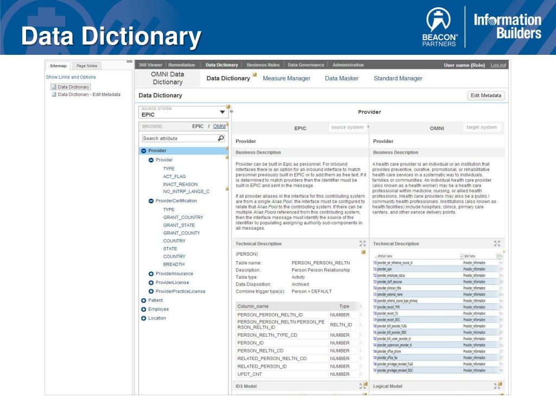Image resolution: width=556 pixels, height=417 pixels.
Task: Click the Edit Metadata button
Action: click(486, 96)
